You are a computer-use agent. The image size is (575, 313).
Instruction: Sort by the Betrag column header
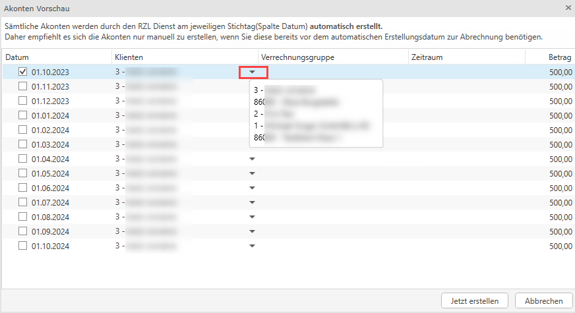pos(560,57)
